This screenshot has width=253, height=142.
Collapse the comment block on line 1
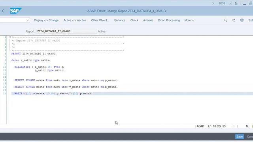[x=9, y=37]
